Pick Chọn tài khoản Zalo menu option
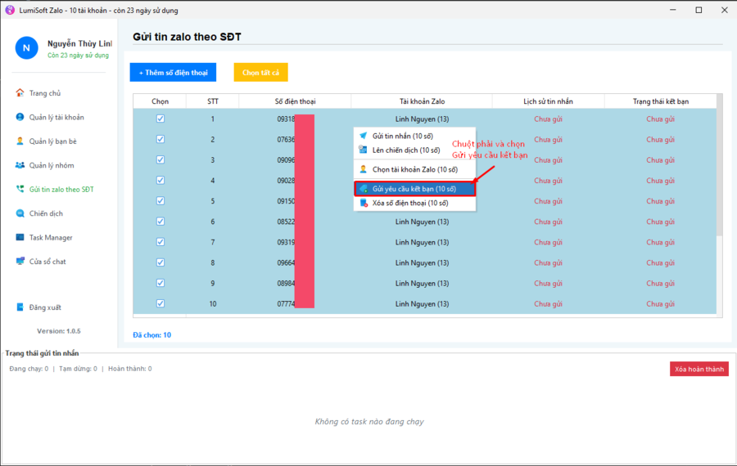Screen dimensions: 737x466 [414, 169]
